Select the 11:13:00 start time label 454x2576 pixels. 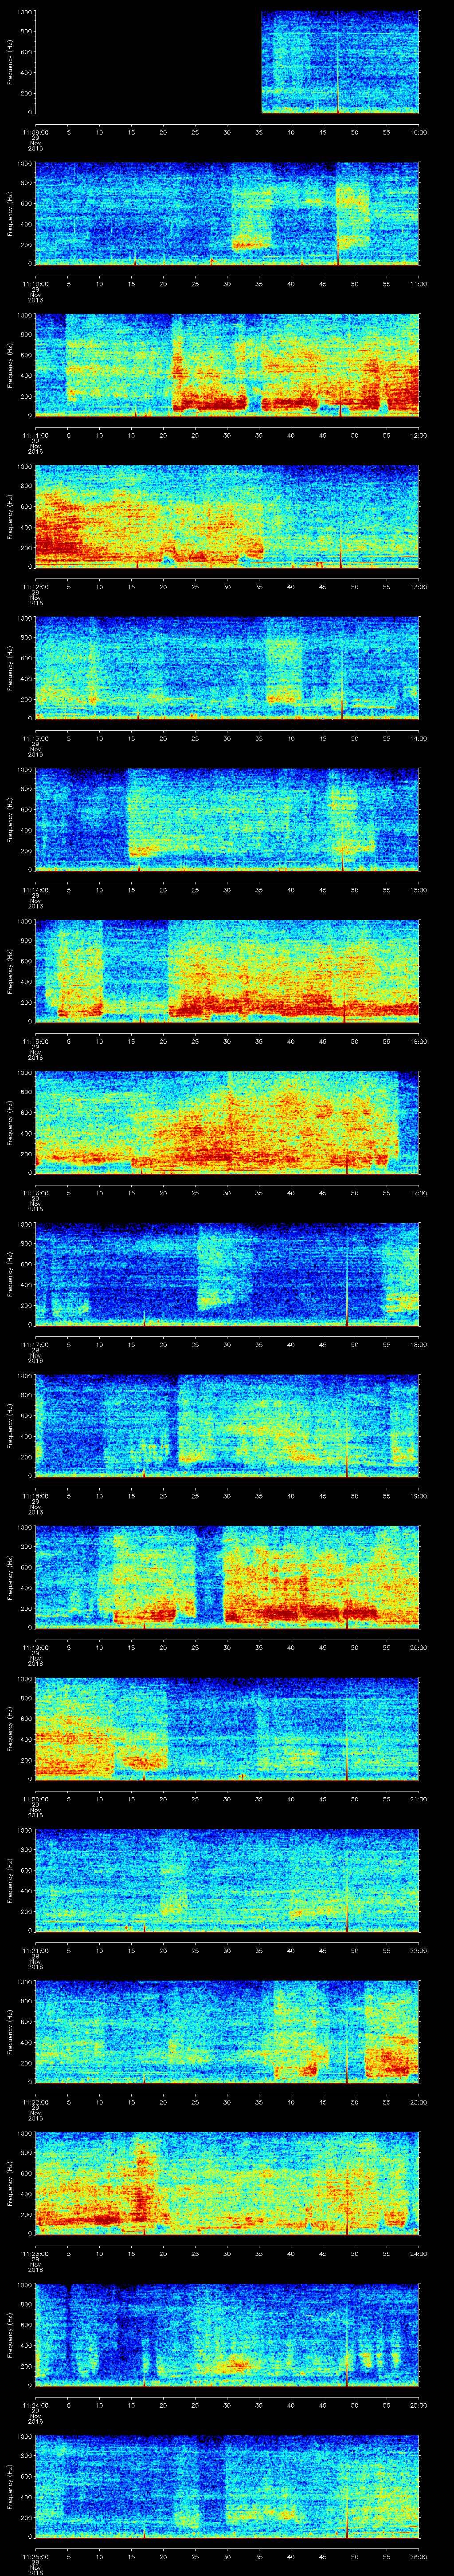click(35, 738)
